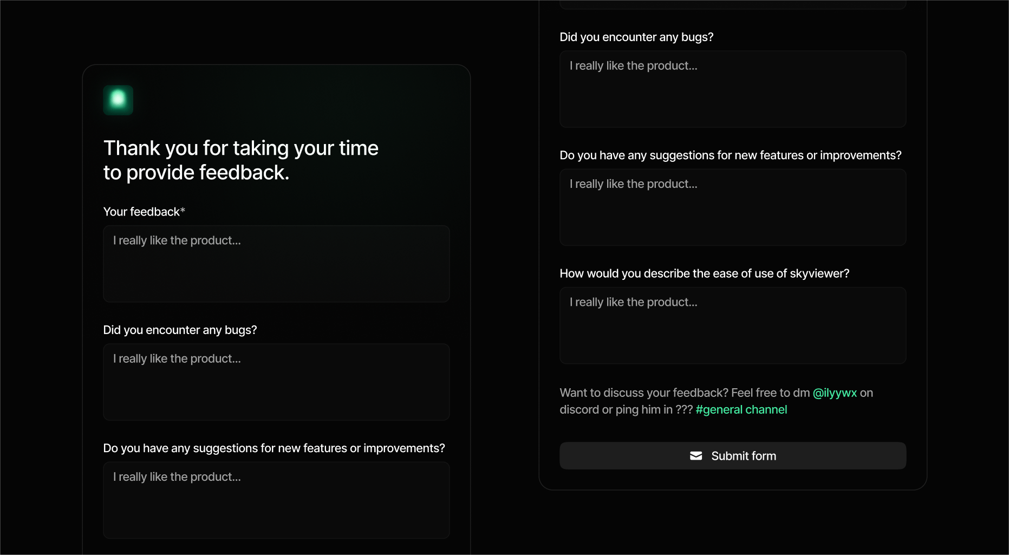Select the Your feedback label

point(144,212)
